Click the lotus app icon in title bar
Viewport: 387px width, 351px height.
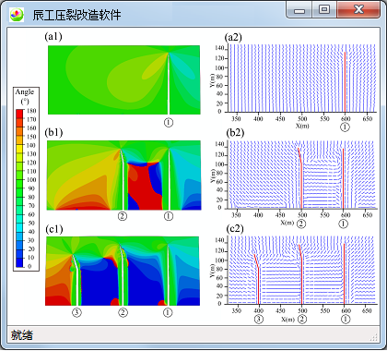click(x=17, y=15)
